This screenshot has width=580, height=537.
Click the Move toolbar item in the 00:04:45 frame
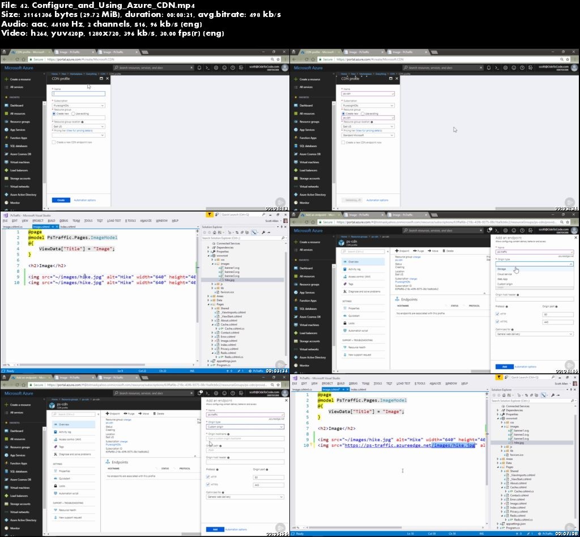tap(433, 251)
